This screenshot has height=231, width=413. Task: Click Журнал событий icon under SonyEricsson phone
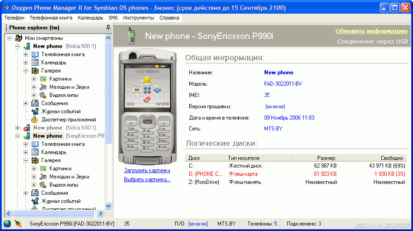pos(35,201)
